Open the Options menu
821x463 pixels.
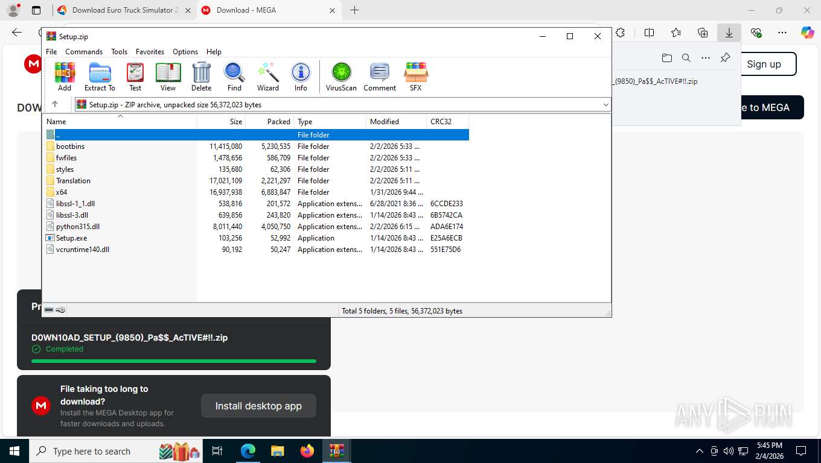185,52
